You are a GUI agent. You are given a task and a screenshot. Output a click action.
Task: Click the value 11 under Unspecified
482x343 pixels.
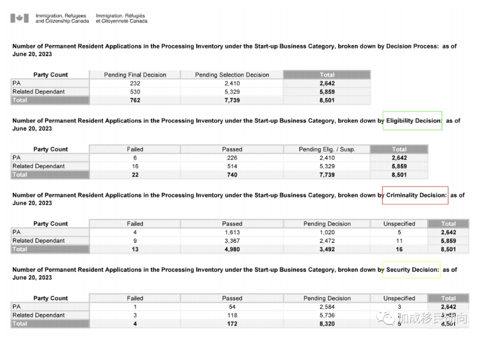point(399,241)
